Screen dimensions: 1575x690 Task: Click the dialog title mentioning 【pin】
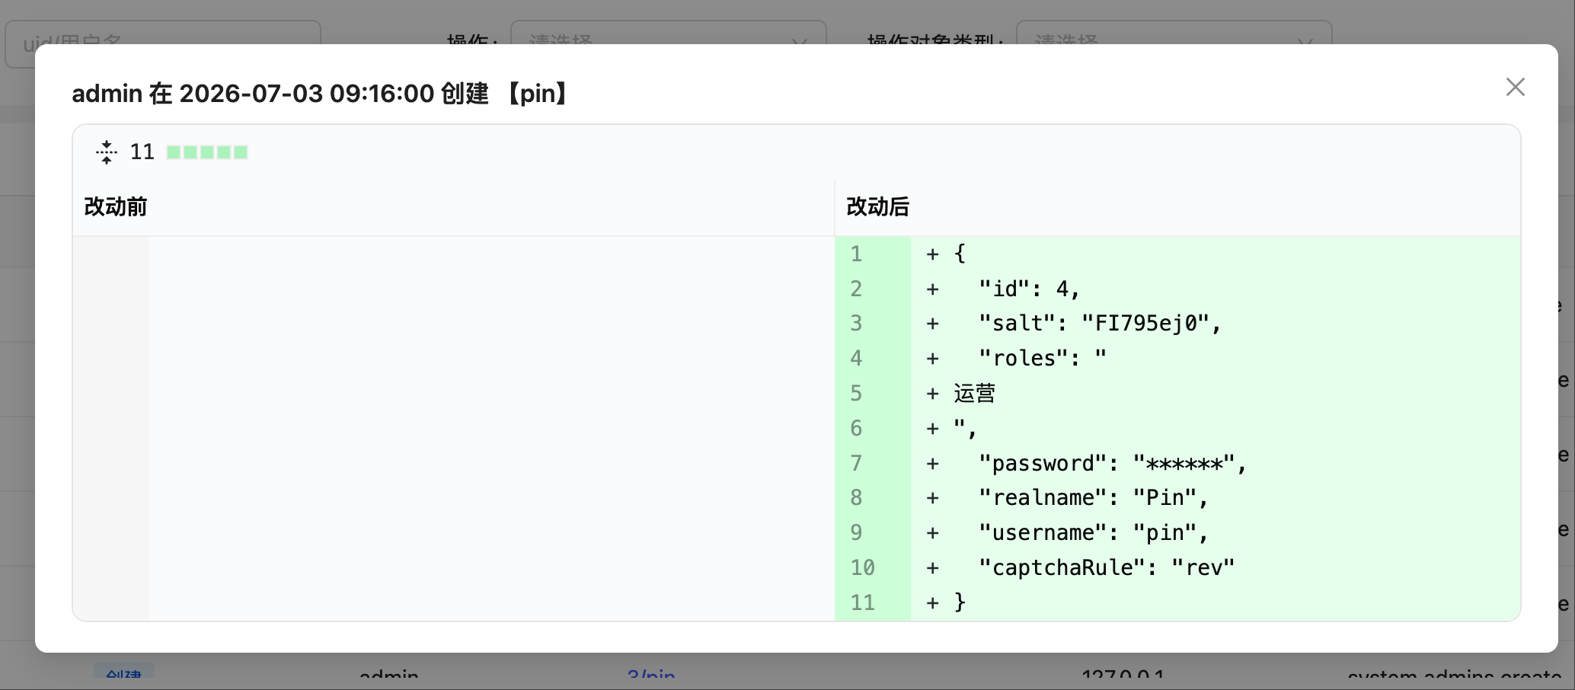319,94
